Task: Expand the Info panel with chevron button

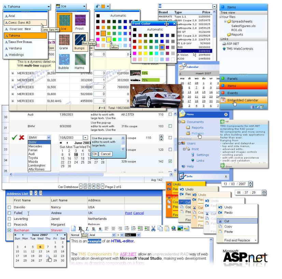Action: [226, 176]
